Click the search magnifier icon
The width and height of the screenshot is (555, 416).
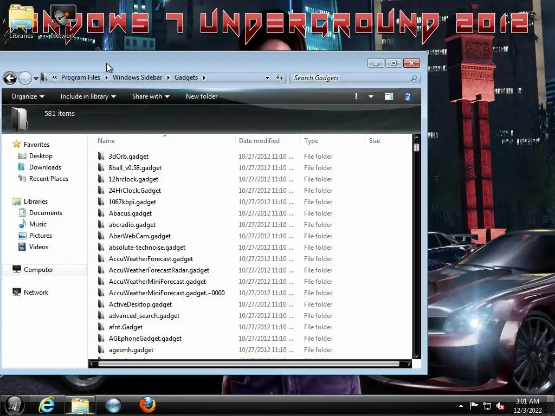tap(414, 78)
